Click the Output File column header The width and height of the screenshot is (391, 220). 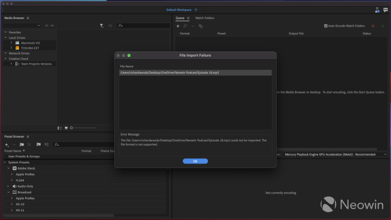point(296,33)
